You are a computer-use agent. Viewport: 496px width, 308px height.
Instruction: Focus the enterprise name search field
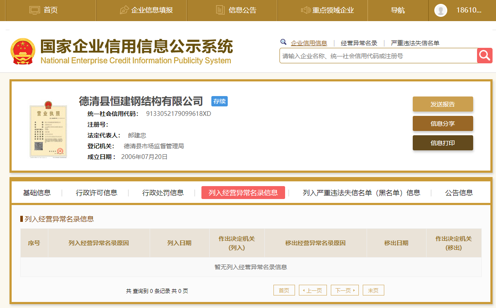point(378,56)
